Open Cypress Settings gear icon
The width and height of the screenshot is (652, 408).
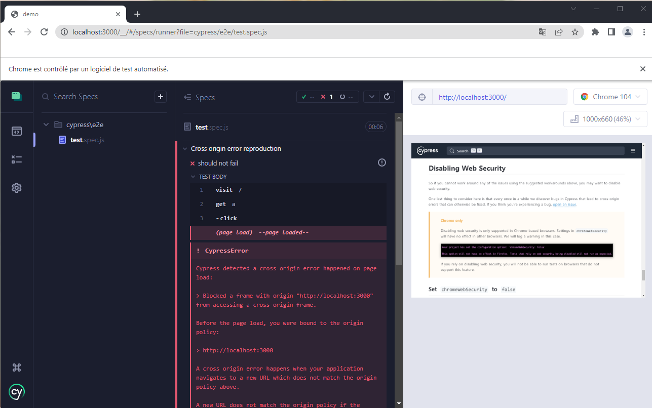coord(17,188)
